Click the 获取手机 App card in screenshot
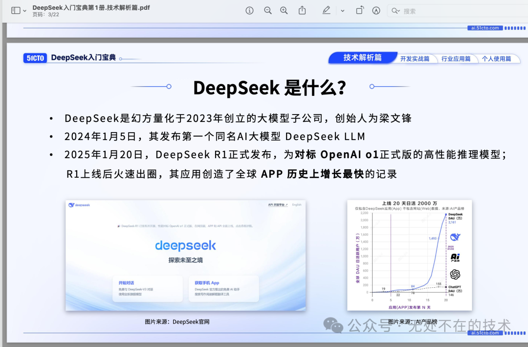This screenshot has width=528, height=347. (x=223, y=288)
